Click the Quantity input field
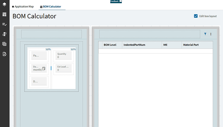Screen dimensions: 223x127 pos(64,55)
